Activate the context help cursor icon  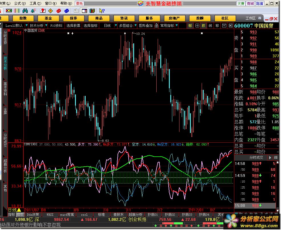click(102, 11)
